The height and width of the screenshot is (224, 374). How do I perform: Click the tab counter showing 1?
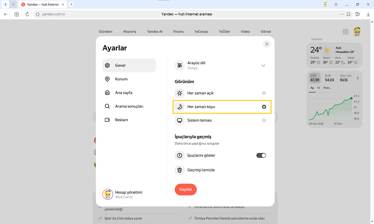coord(6,5)
